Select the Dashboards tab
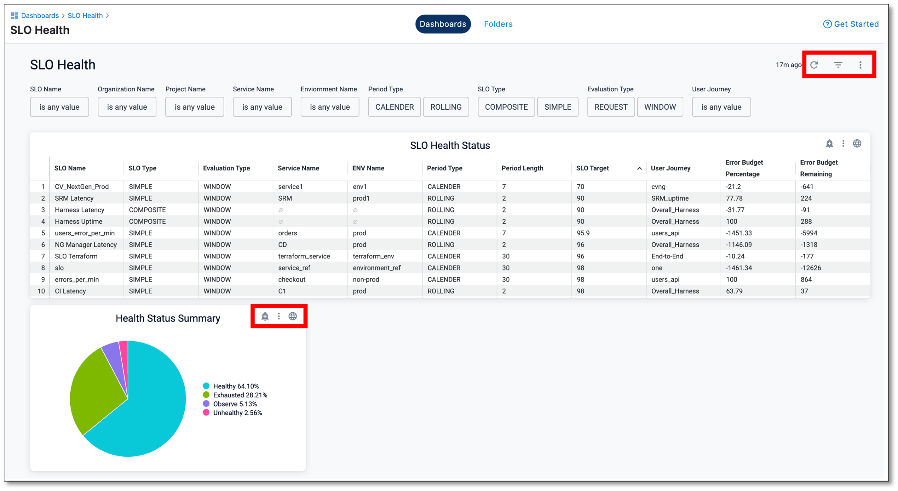Viewport: 898px width, 491px height. [443, 24]
